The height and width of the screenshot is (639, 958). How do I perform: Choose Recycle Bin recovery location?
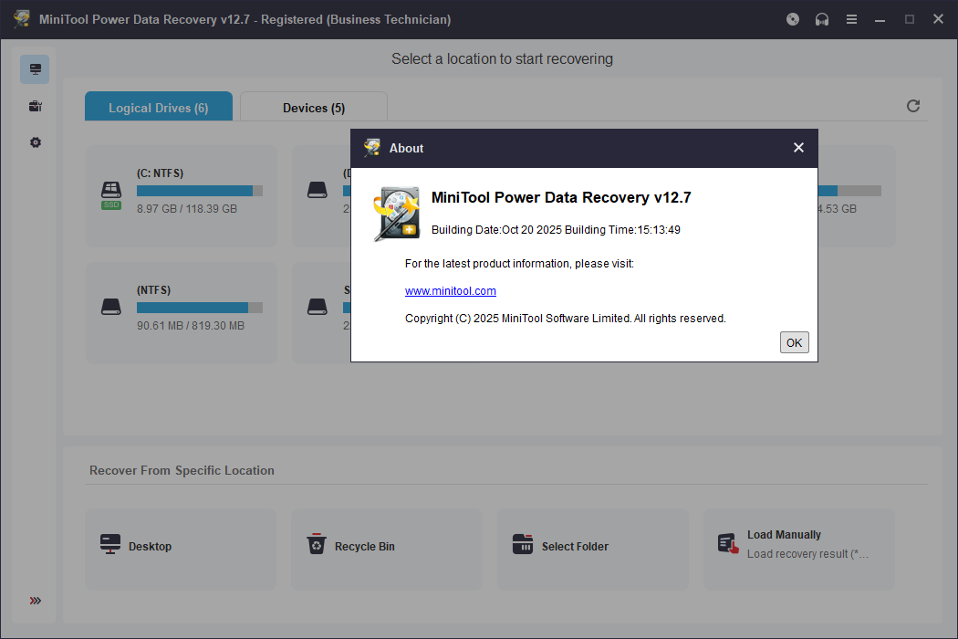[387, 549]
